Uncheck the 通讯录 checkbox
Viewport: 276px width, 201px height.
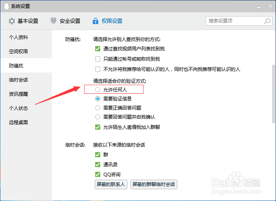98,164
